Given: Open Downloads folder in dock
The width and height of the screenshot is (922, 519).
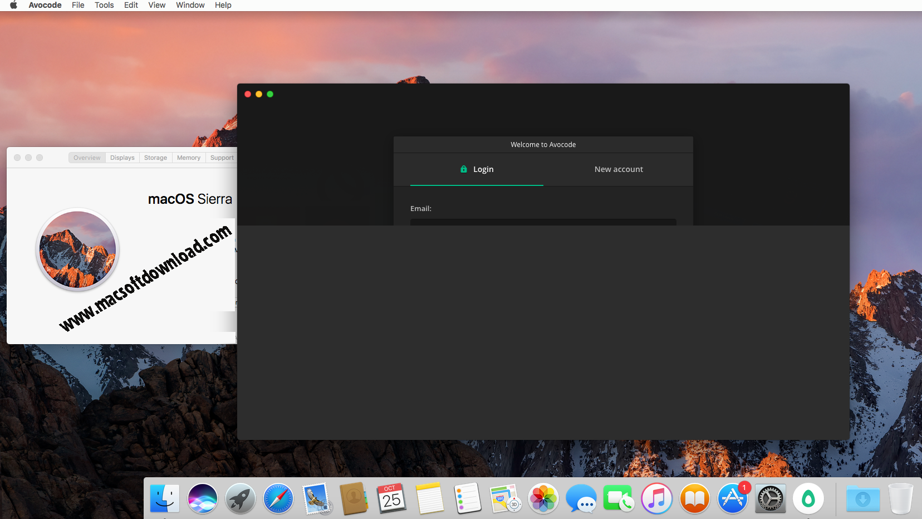Looking at the screenshot, I should [863, 498].
